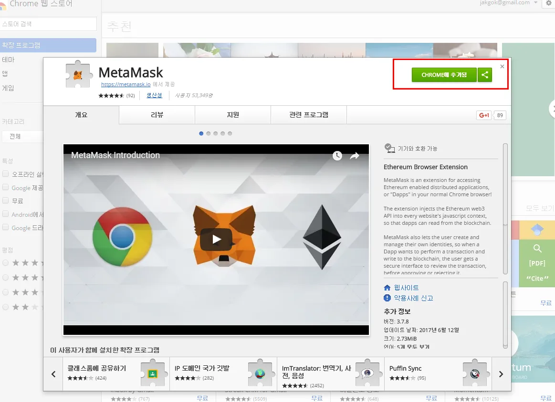Viewport: 555px width, 402px height.
Task: Click the MetaMask Introduction video title
Action: coord(115,155)
